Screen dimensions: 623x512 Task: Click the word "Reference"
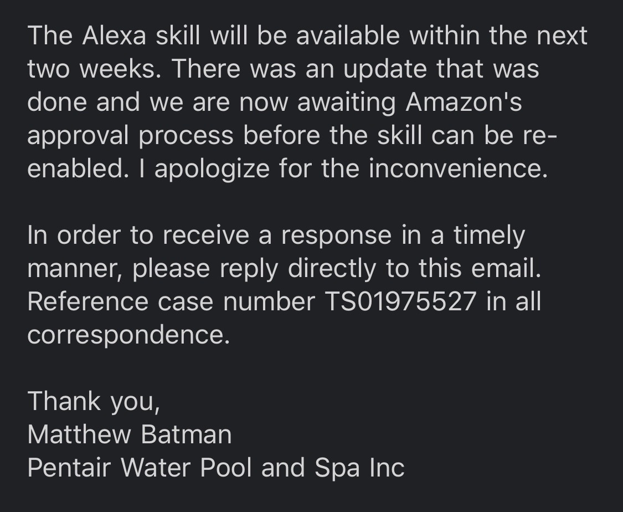pyautogui.click(x=88, y=301)
